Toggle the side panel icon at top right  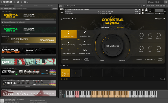(x=166, y=2)
